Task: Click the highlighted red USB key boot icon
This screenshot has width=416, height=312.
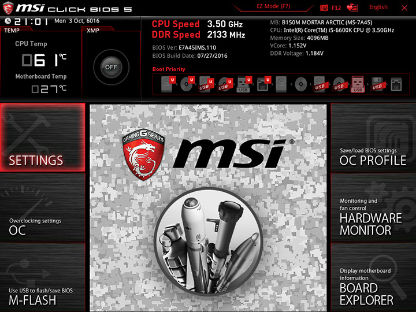Action: (x=358, y=84)
